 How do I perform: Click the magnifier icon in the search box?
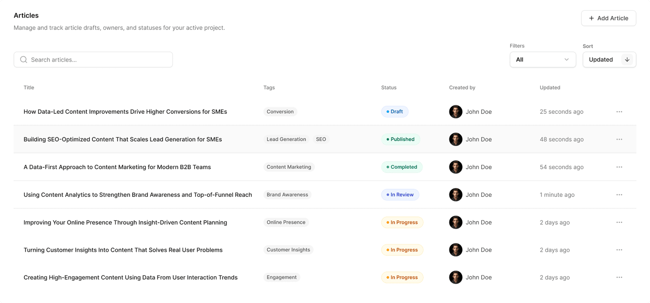point(24,60)
